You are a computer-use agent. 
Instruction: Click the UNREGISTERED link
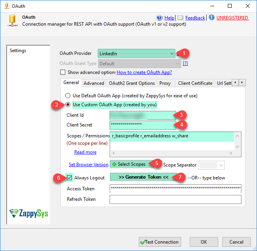[233, 18]
